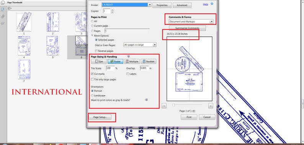Enable Tile only large pages checkbox

coord(93,80)
